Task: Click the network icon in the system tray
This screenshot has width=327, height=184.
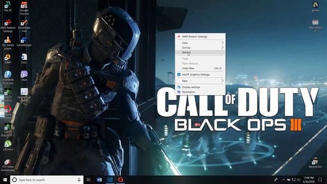Action: pos(294,179)
